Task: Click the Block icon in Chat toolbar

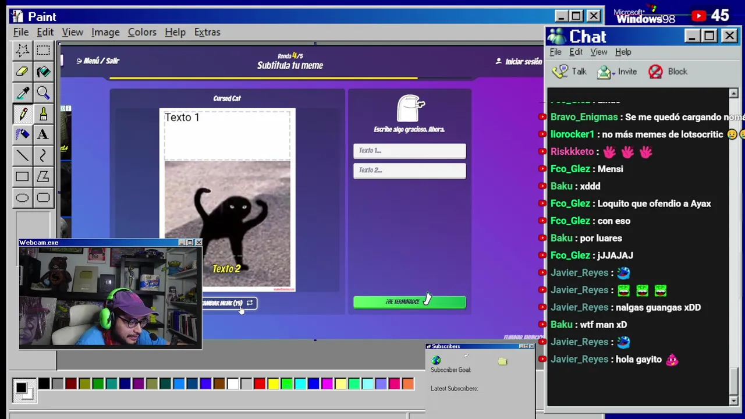Action: [x=655, y=72]
